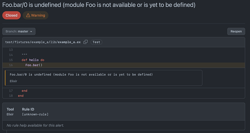The width and height of the screenshot is (250, 133).
Task: Click Elixir label in annotation box
Action: [x=13, y=81]
